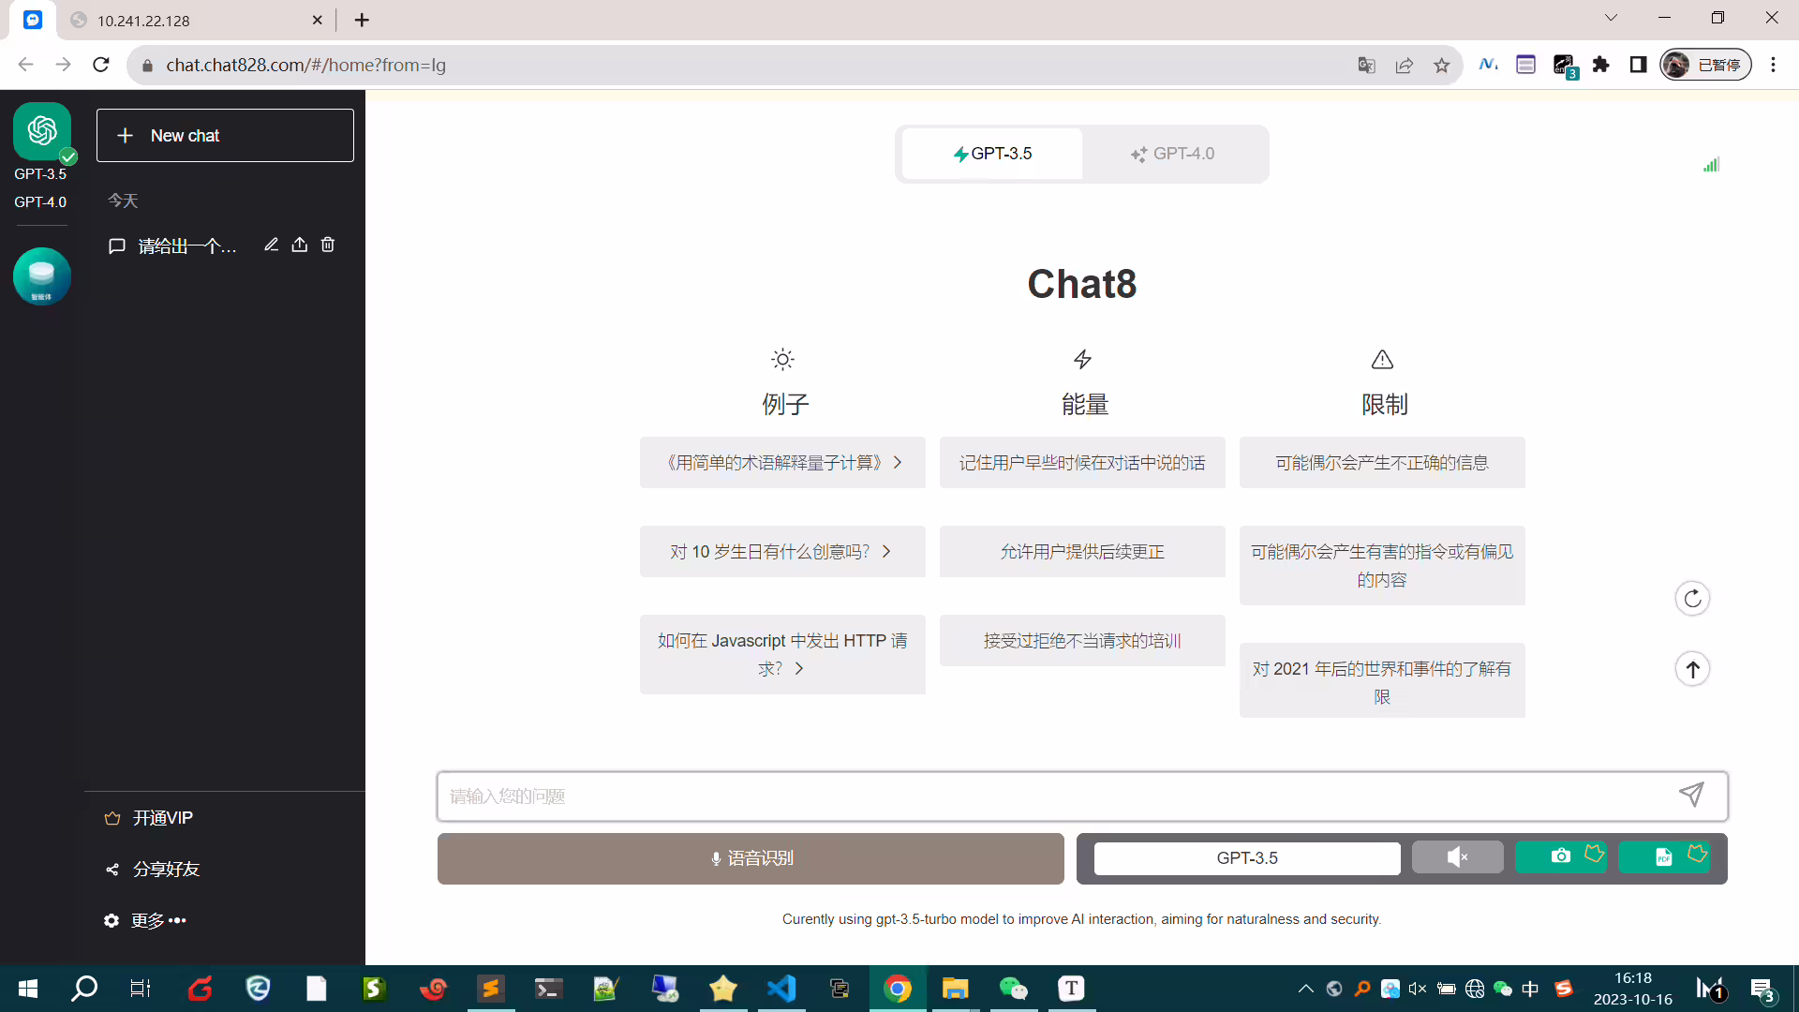This screenshot has width=1799, height=1012.
Task: Toggle the 中 input method indicator
Action: [1530, 989]
